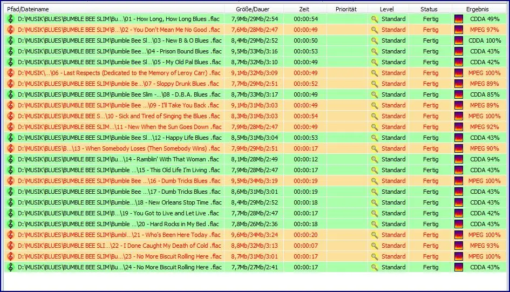Select the file 21 - Who's Been Here Today
The height and width of the screenshot is (292, 510).
[119, 234]
